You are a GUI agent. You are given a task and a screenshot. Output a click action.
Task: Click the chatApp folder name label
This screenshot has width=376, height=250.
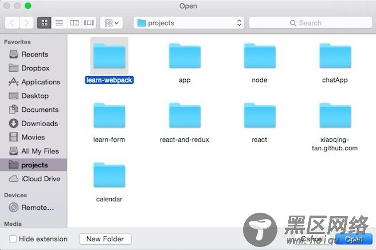(x=335, y=80)
